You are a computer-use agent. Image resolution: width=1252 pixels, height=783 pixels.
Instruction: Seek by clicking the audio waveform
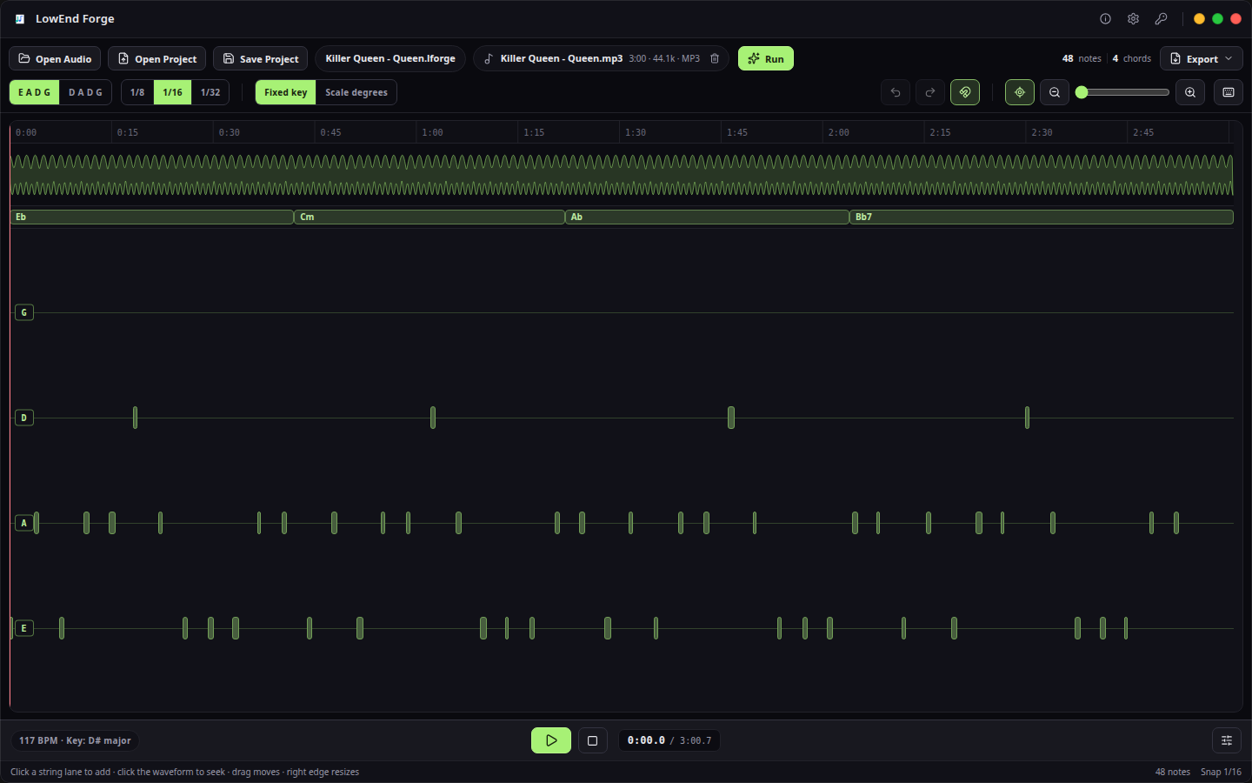pos(622,175)
